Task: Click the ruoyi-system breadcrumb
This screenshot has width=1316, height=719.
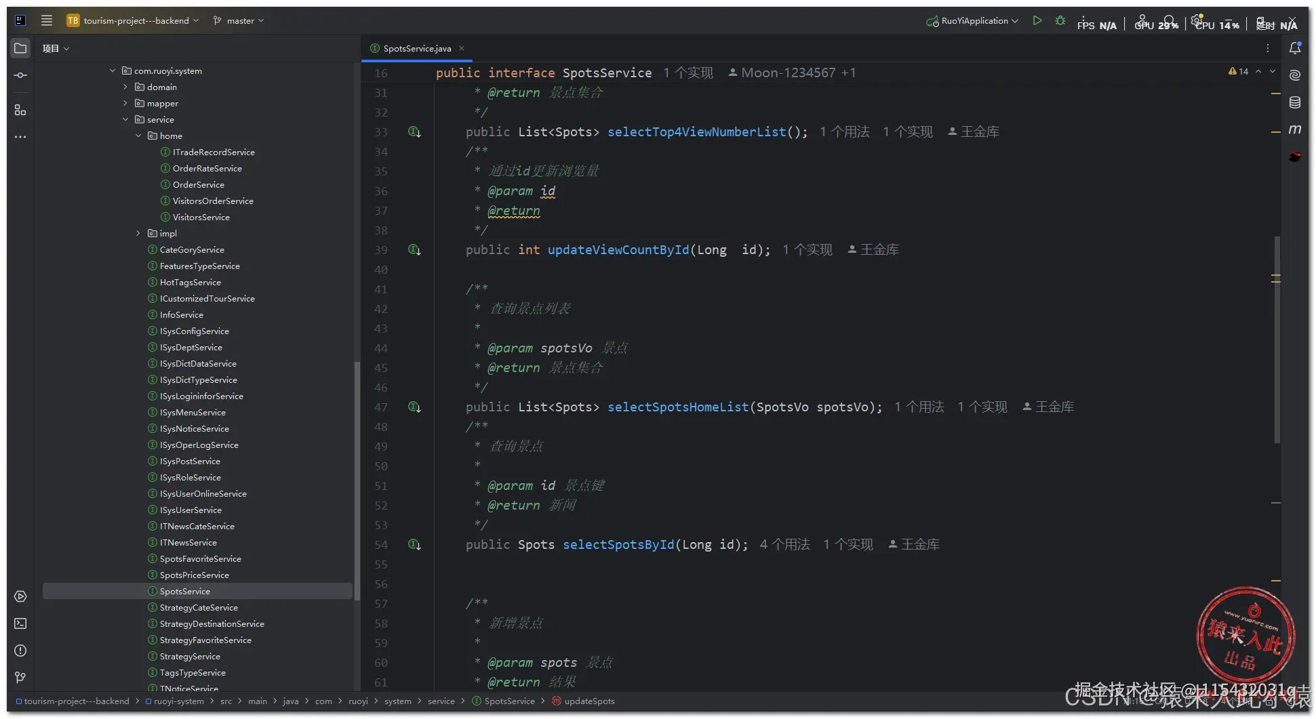Action: click(174, 701)
